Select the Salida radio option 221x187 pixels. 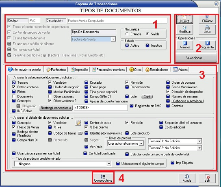point(147,34)
